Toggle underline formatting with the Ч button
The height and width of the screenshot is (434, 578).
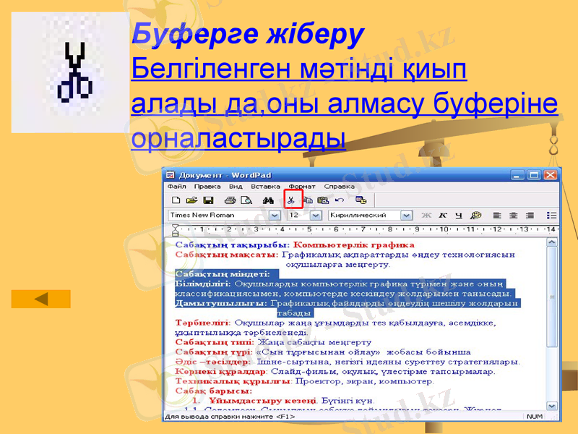pyautogui.click(x=457, y=215)
